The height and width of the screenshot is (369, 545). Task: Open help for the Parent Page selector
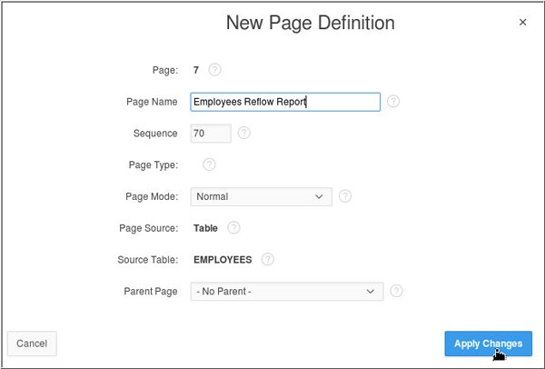(396, 291)
